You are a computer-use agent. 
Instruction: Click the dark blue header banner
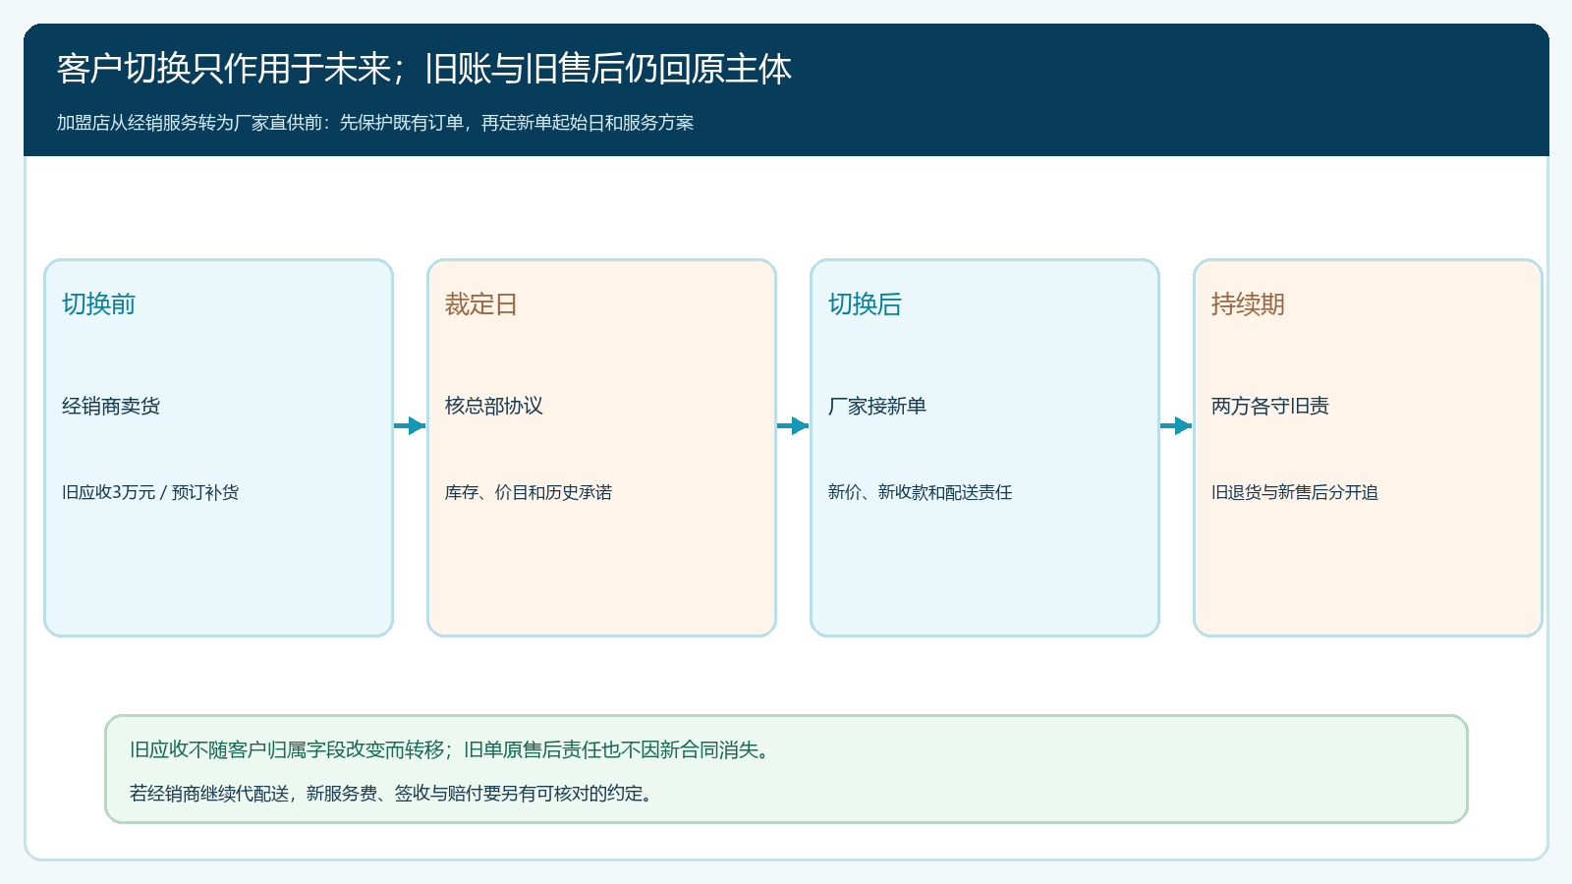pos(786,89)
